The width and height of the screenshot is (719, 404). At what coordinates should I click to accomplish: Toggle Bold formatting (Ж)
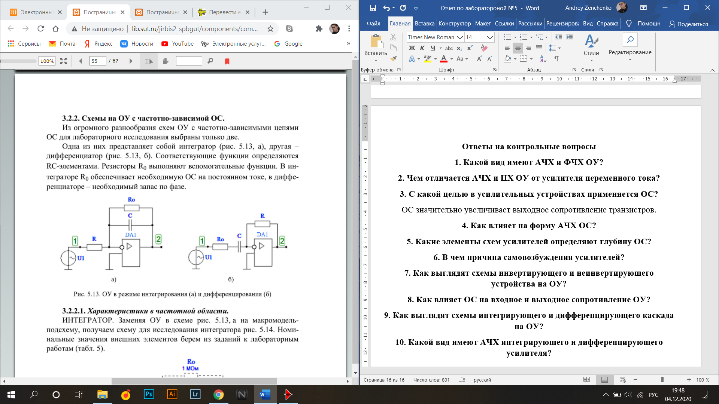pos(412,48)
